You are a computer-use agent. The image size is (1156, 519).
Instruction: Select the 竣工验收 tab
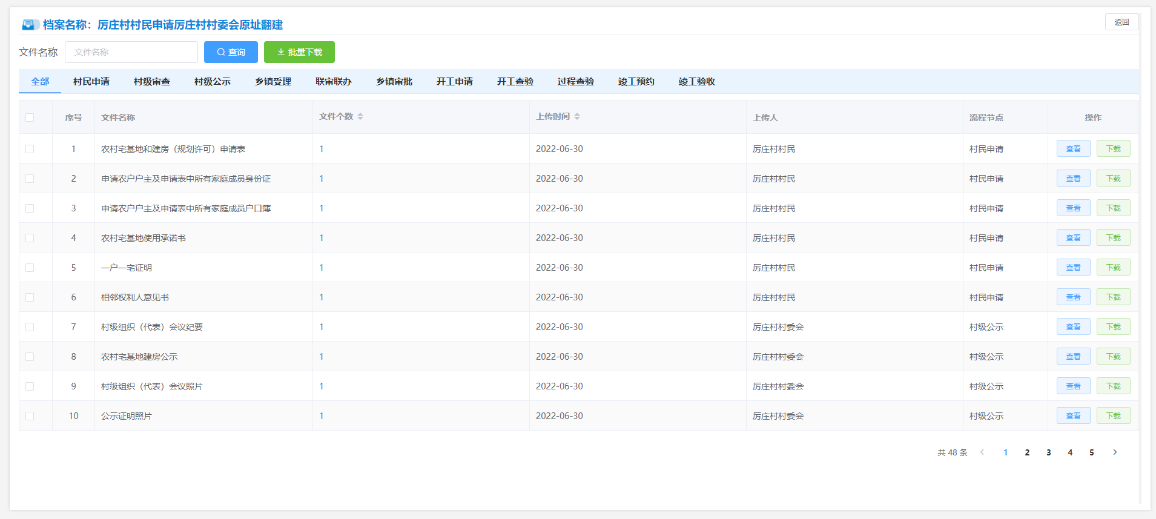point(697,82)
